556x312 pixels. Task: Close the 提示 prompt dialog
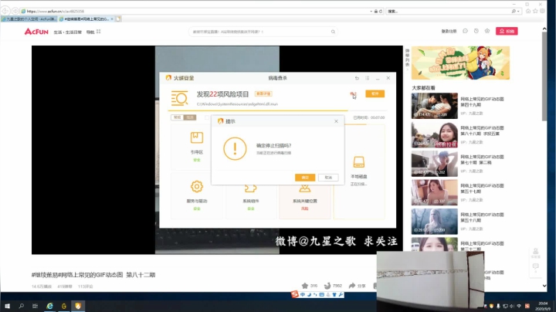coord(336,121)
